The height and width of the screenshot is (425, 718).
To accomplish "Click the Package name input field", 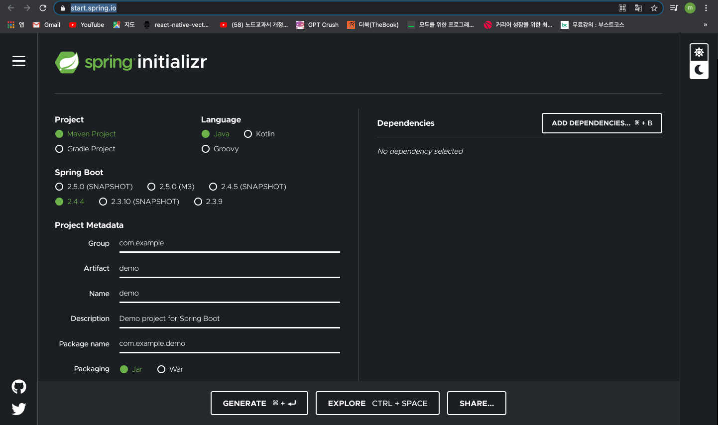I will (x=230, y=344).
